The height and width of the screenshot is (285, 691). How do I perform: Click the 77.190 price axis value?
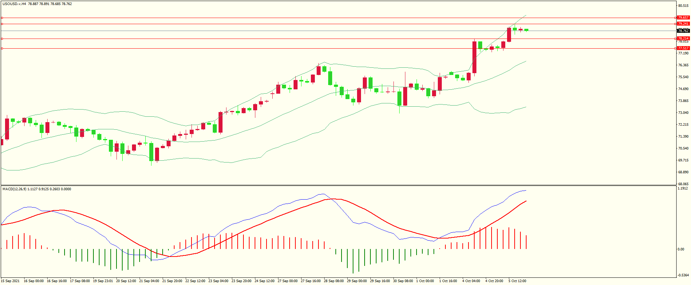tap(683, 53)
